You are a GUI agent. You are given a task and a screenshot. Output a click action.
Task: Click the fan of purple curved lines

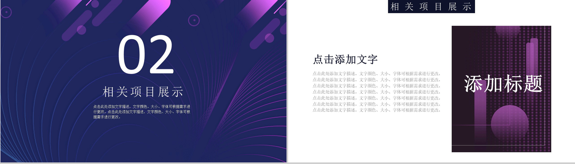(x=241, y=110)
